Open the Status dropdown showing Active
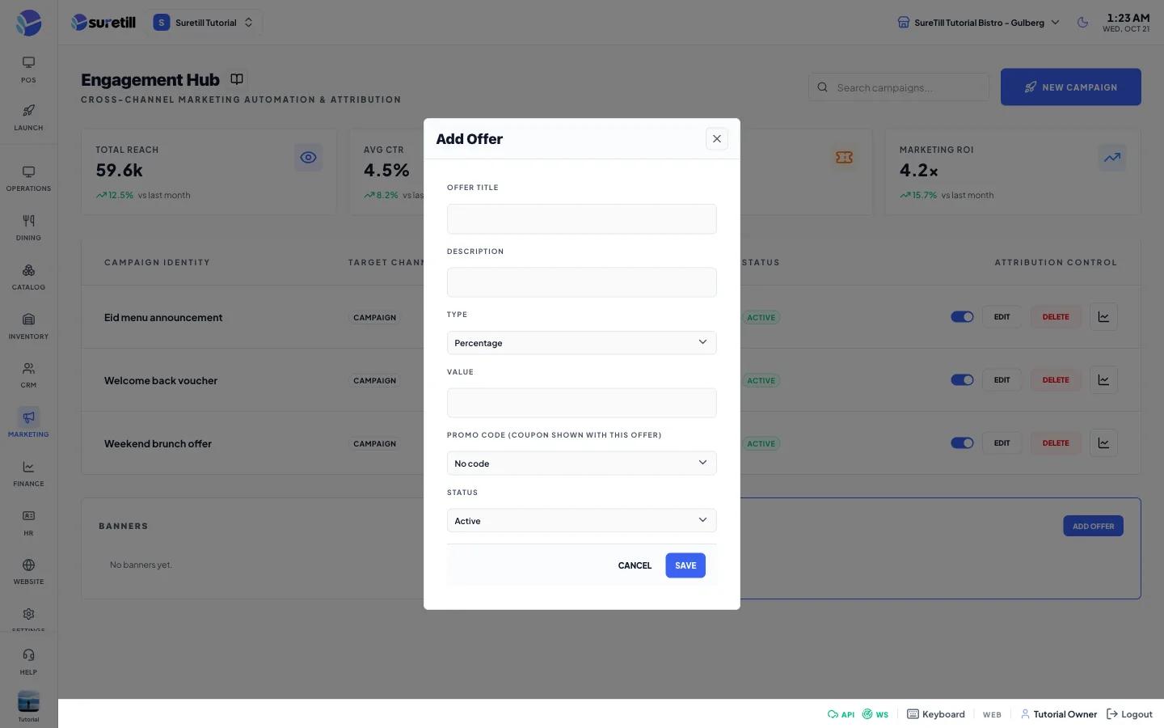Image resolution: width=1164 pixels, height=728 pixels. [582, 521]
